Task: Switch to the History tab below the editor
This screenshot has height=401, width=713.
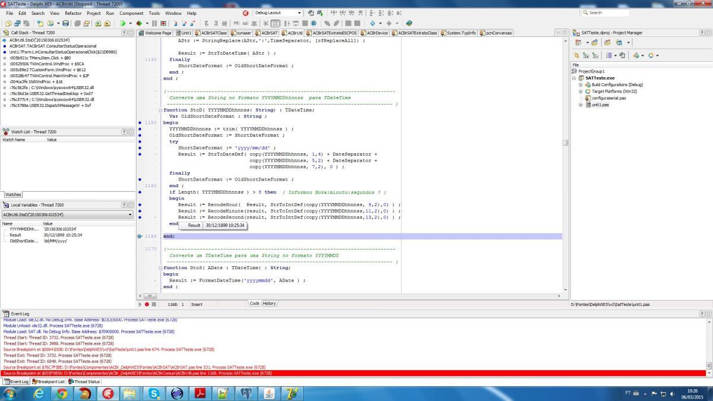Action: click(x=270, y=304)
